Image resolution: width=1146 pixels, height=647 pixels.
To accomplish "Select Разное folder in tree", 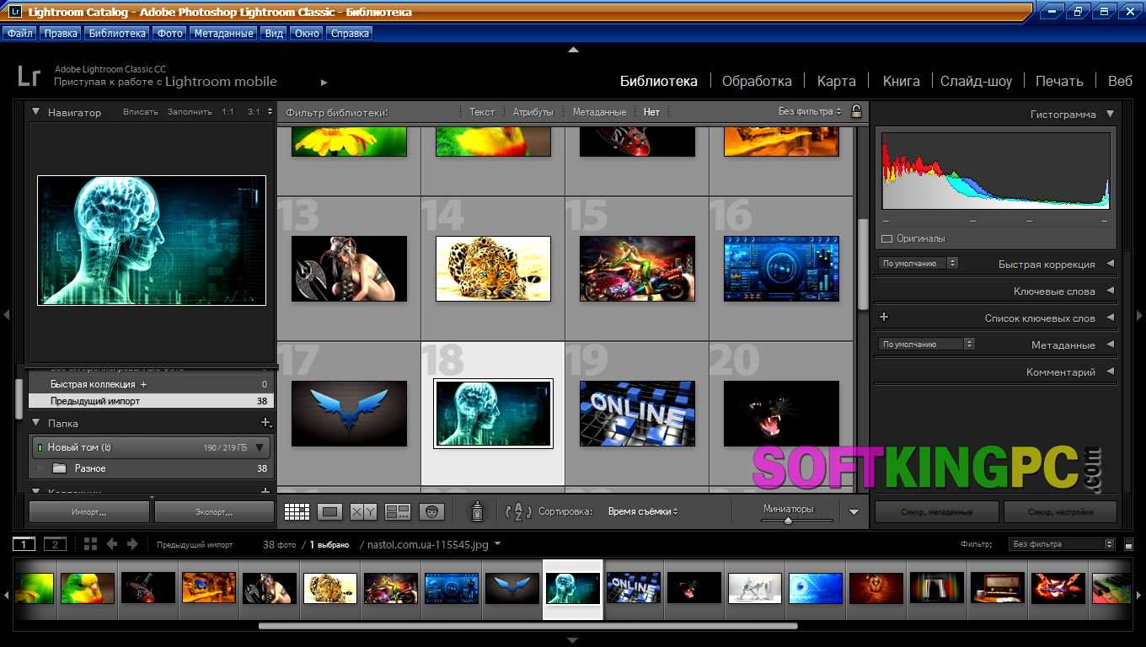I will (152, 468).
